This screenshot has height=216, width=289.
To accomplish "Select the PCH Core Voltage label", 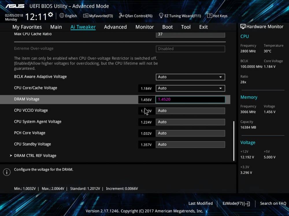I will pos(30,133).
